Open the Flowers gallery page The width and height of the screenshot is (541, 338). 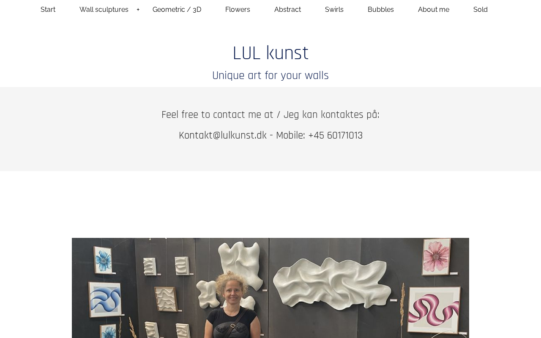pyautogui.click(x=238, y=10)
